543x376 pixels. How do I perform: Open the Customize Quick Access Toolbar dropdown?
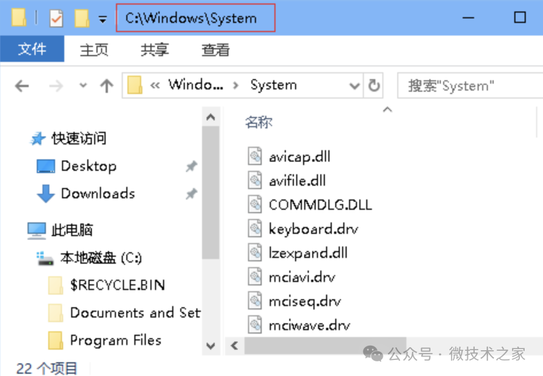(103, 19)
